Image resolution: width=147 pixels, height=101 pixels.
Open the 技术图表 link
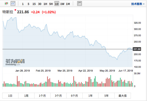pyautogui.click(x=138, y=4)
